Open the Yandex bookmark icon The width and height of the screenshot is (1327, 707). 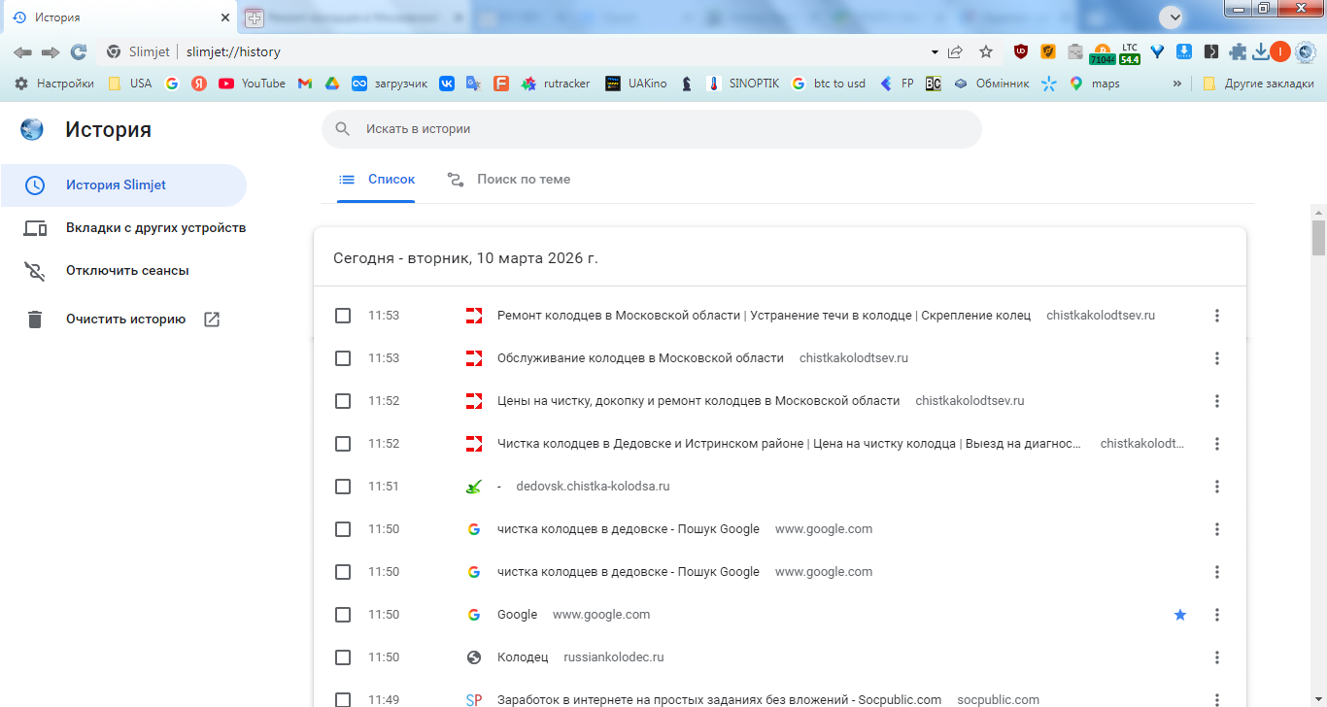tap(199, 84)
